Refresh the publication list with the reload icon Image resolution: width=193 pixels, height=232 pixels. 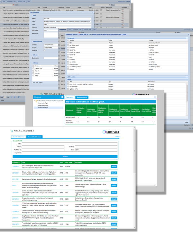tap(19, 97)
